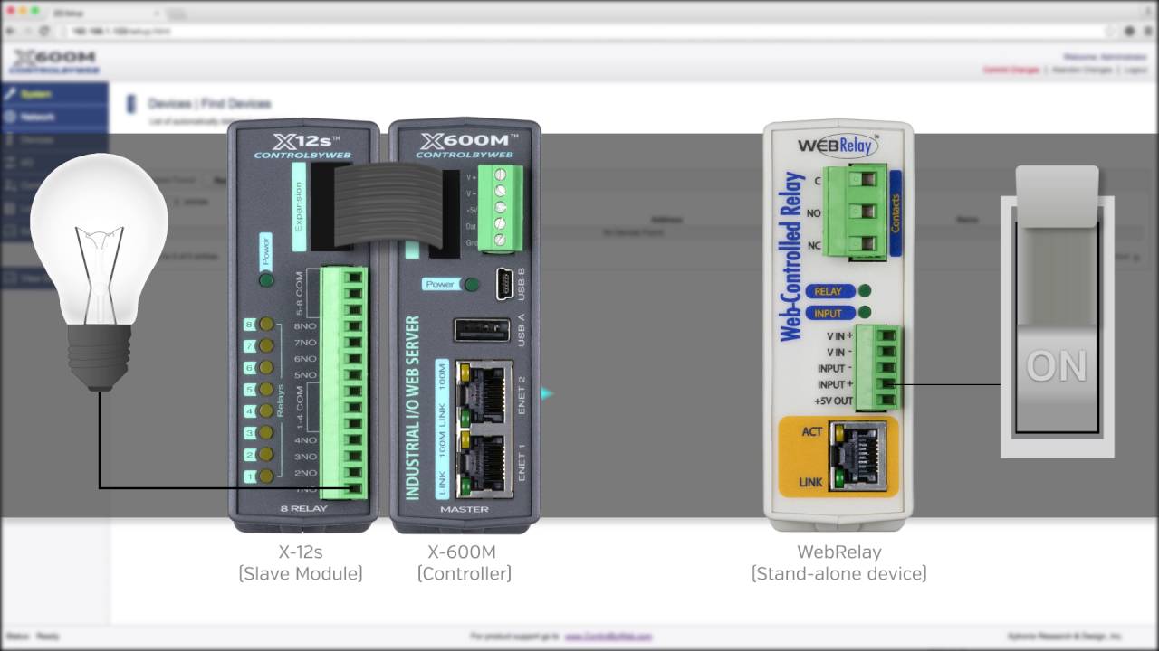Screen dimensions: 1159x651
Task: Open the browser menu icon at far right
Action: click(x=1147, y=31)
